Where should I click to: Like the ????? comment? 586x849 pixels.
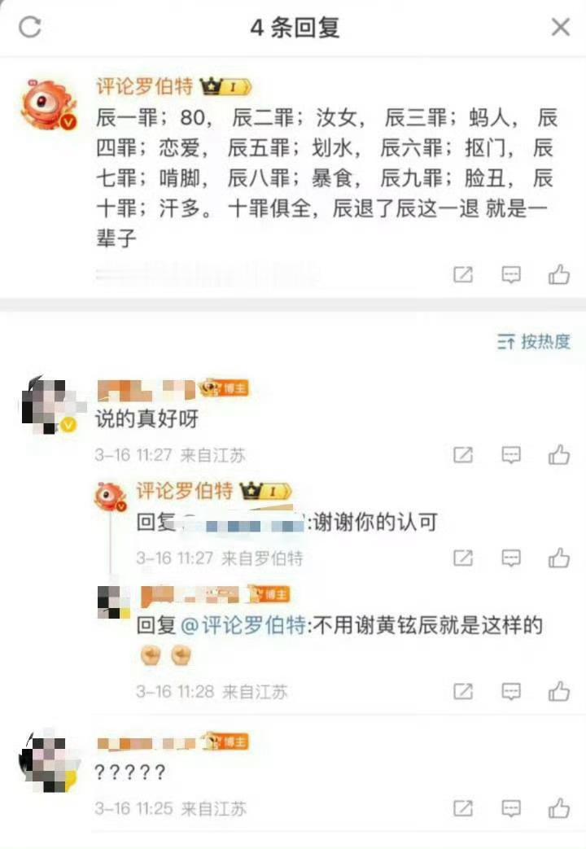coord(559,808)
